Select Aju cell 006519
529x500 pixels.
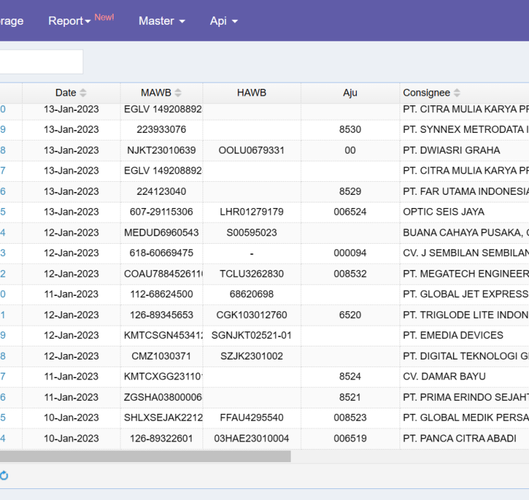click(x=350, y=438)
